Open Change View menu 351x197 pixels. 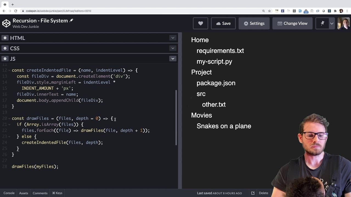point(292,23)
